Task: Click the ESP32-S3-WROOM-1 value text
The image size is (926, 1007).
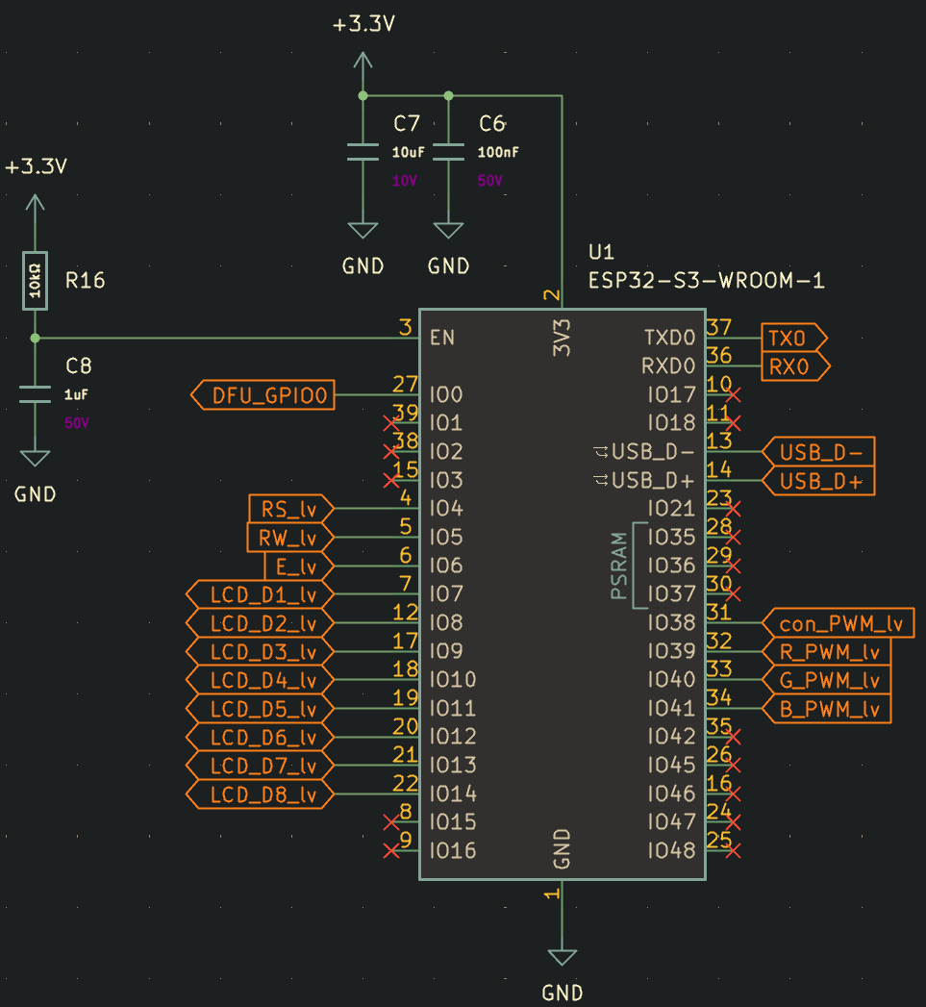Action: pyautogui.click(x=706, y=281)
